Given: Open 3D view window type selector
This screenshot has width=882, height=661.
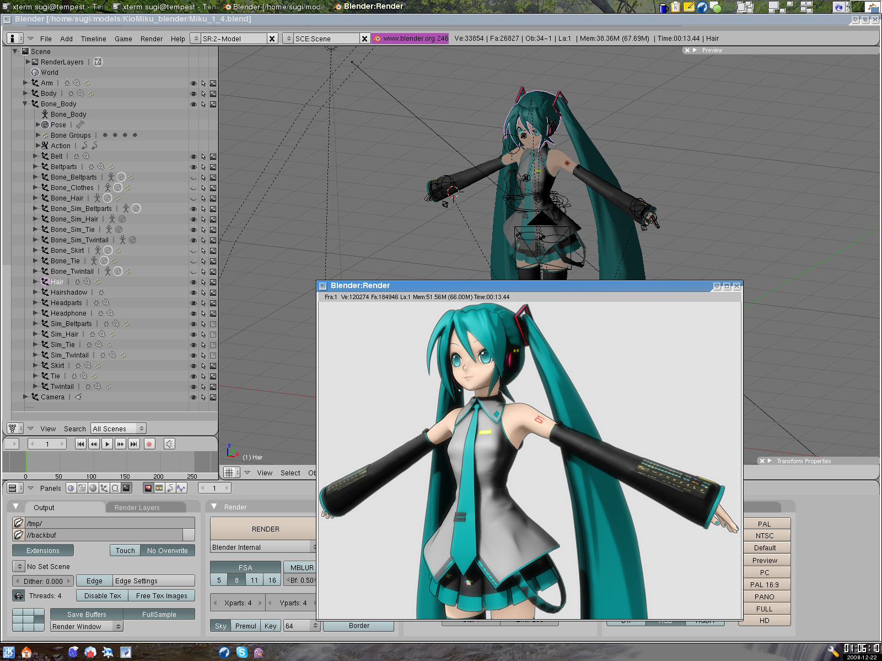Looking at the screenshot, I should [x=232, y=473].
